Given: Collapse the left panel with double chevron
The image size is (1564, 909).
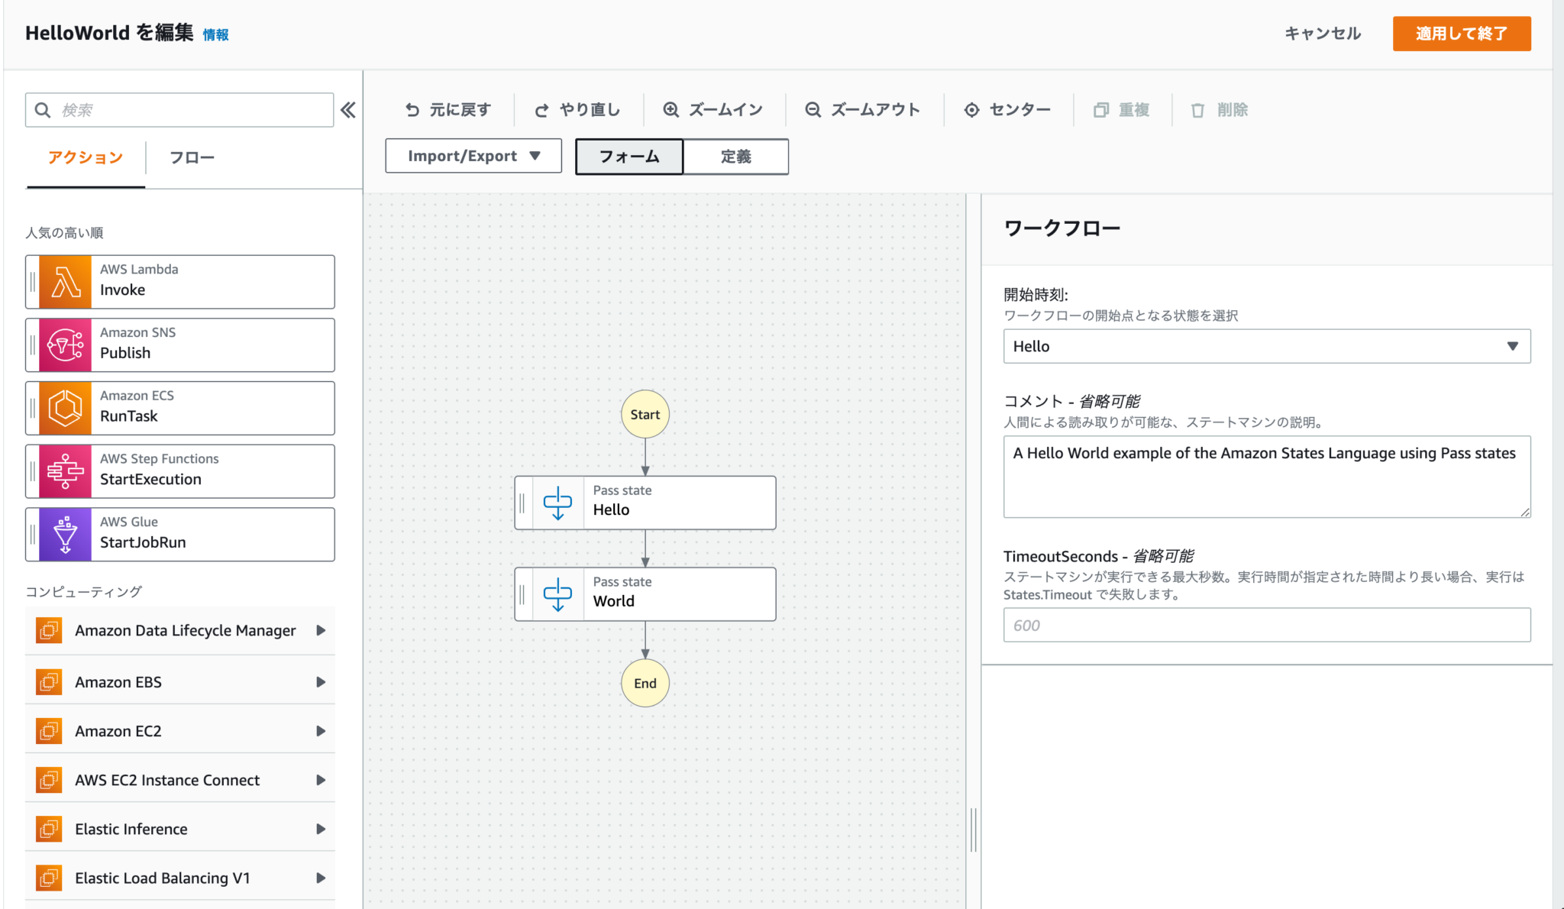Looking at the screenshot, I should (348, 110).
